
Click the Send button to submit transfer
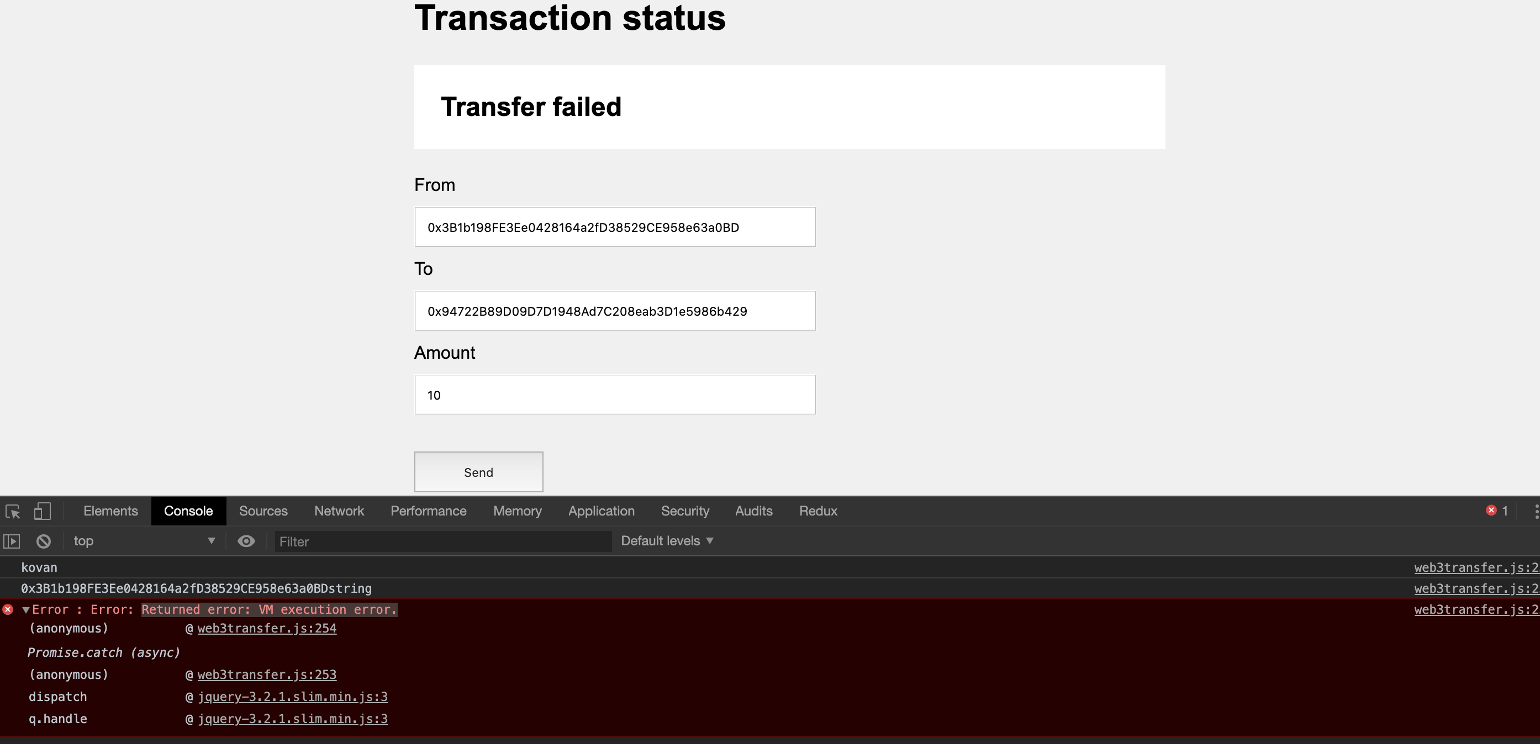pyautogui.click(x=477, y=471)
